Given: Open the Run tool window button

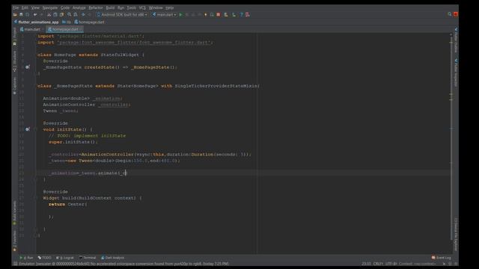Looking at the screenshot, I should point(27,258).
